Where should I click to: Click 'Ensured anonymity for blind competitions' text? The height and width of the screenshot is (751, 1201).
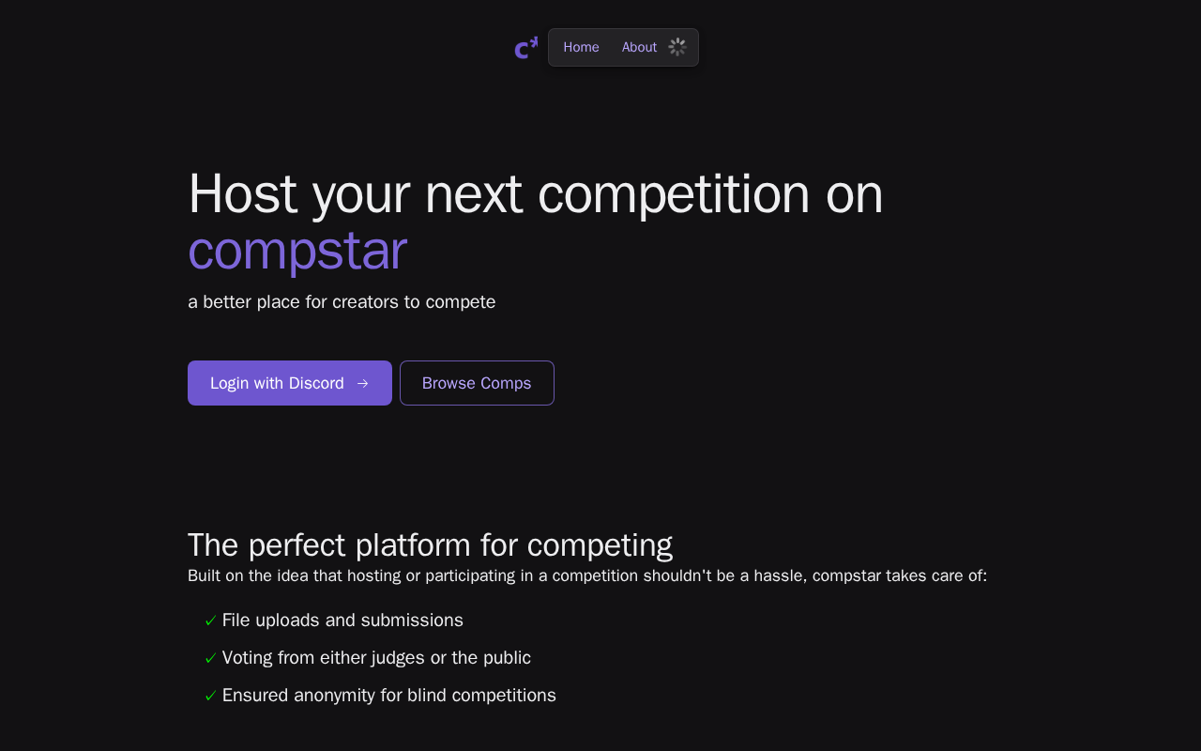point(388,696)
